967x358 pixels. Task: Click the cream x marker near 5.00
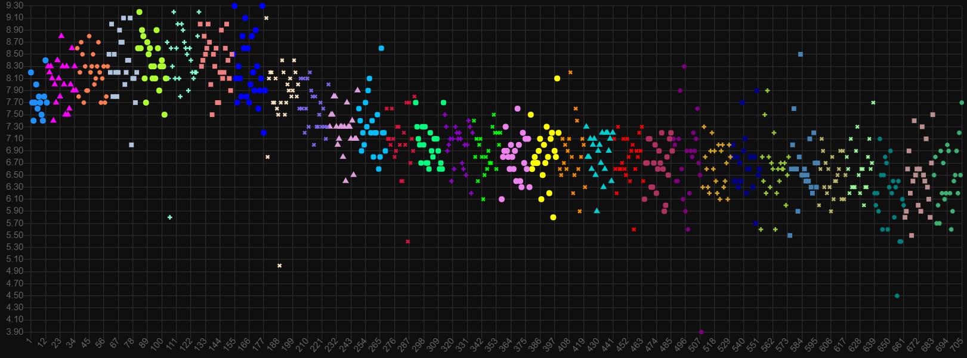(x=279, y=266)
